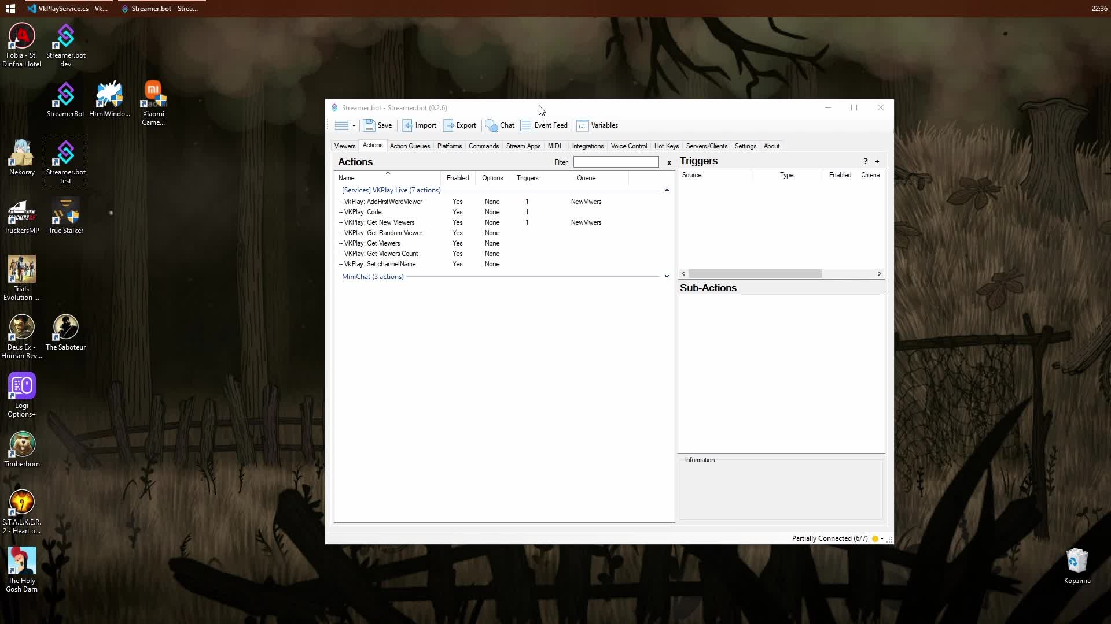Click the yellow connection status indicator
1111x624 pixels.
pos(875,538)
